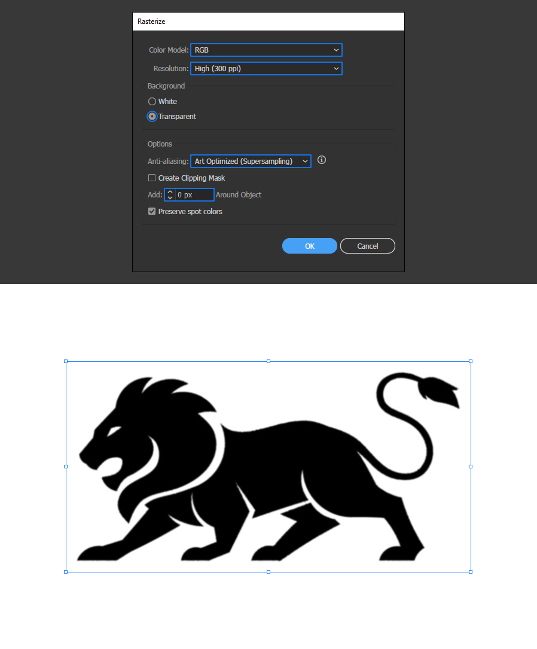This screenshot has height=649, width=537.
Task: Click the top-right selection handle of lion
Action: (471, 361)
